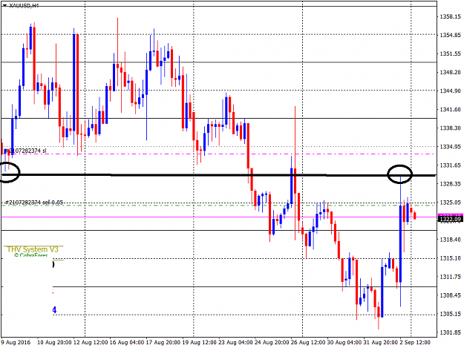The image size is (464, 348).
Task: Click the 1344.90 price axis label
Action: coord(450,91)
